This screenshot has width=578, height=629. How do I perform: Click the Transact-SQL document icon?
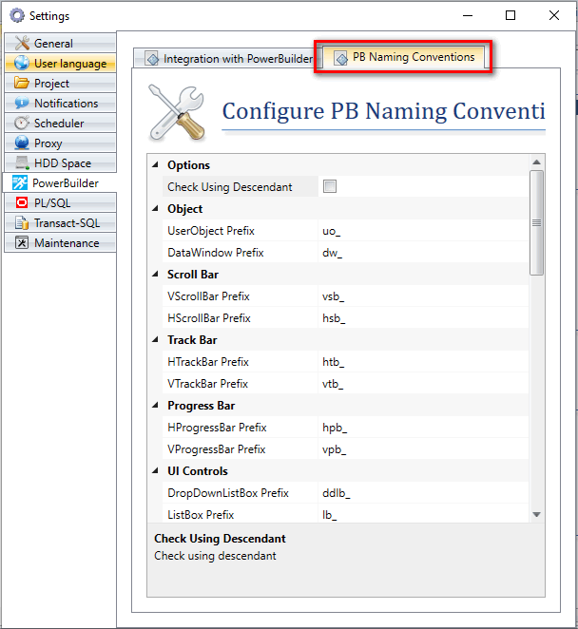(x=22, y=222)
